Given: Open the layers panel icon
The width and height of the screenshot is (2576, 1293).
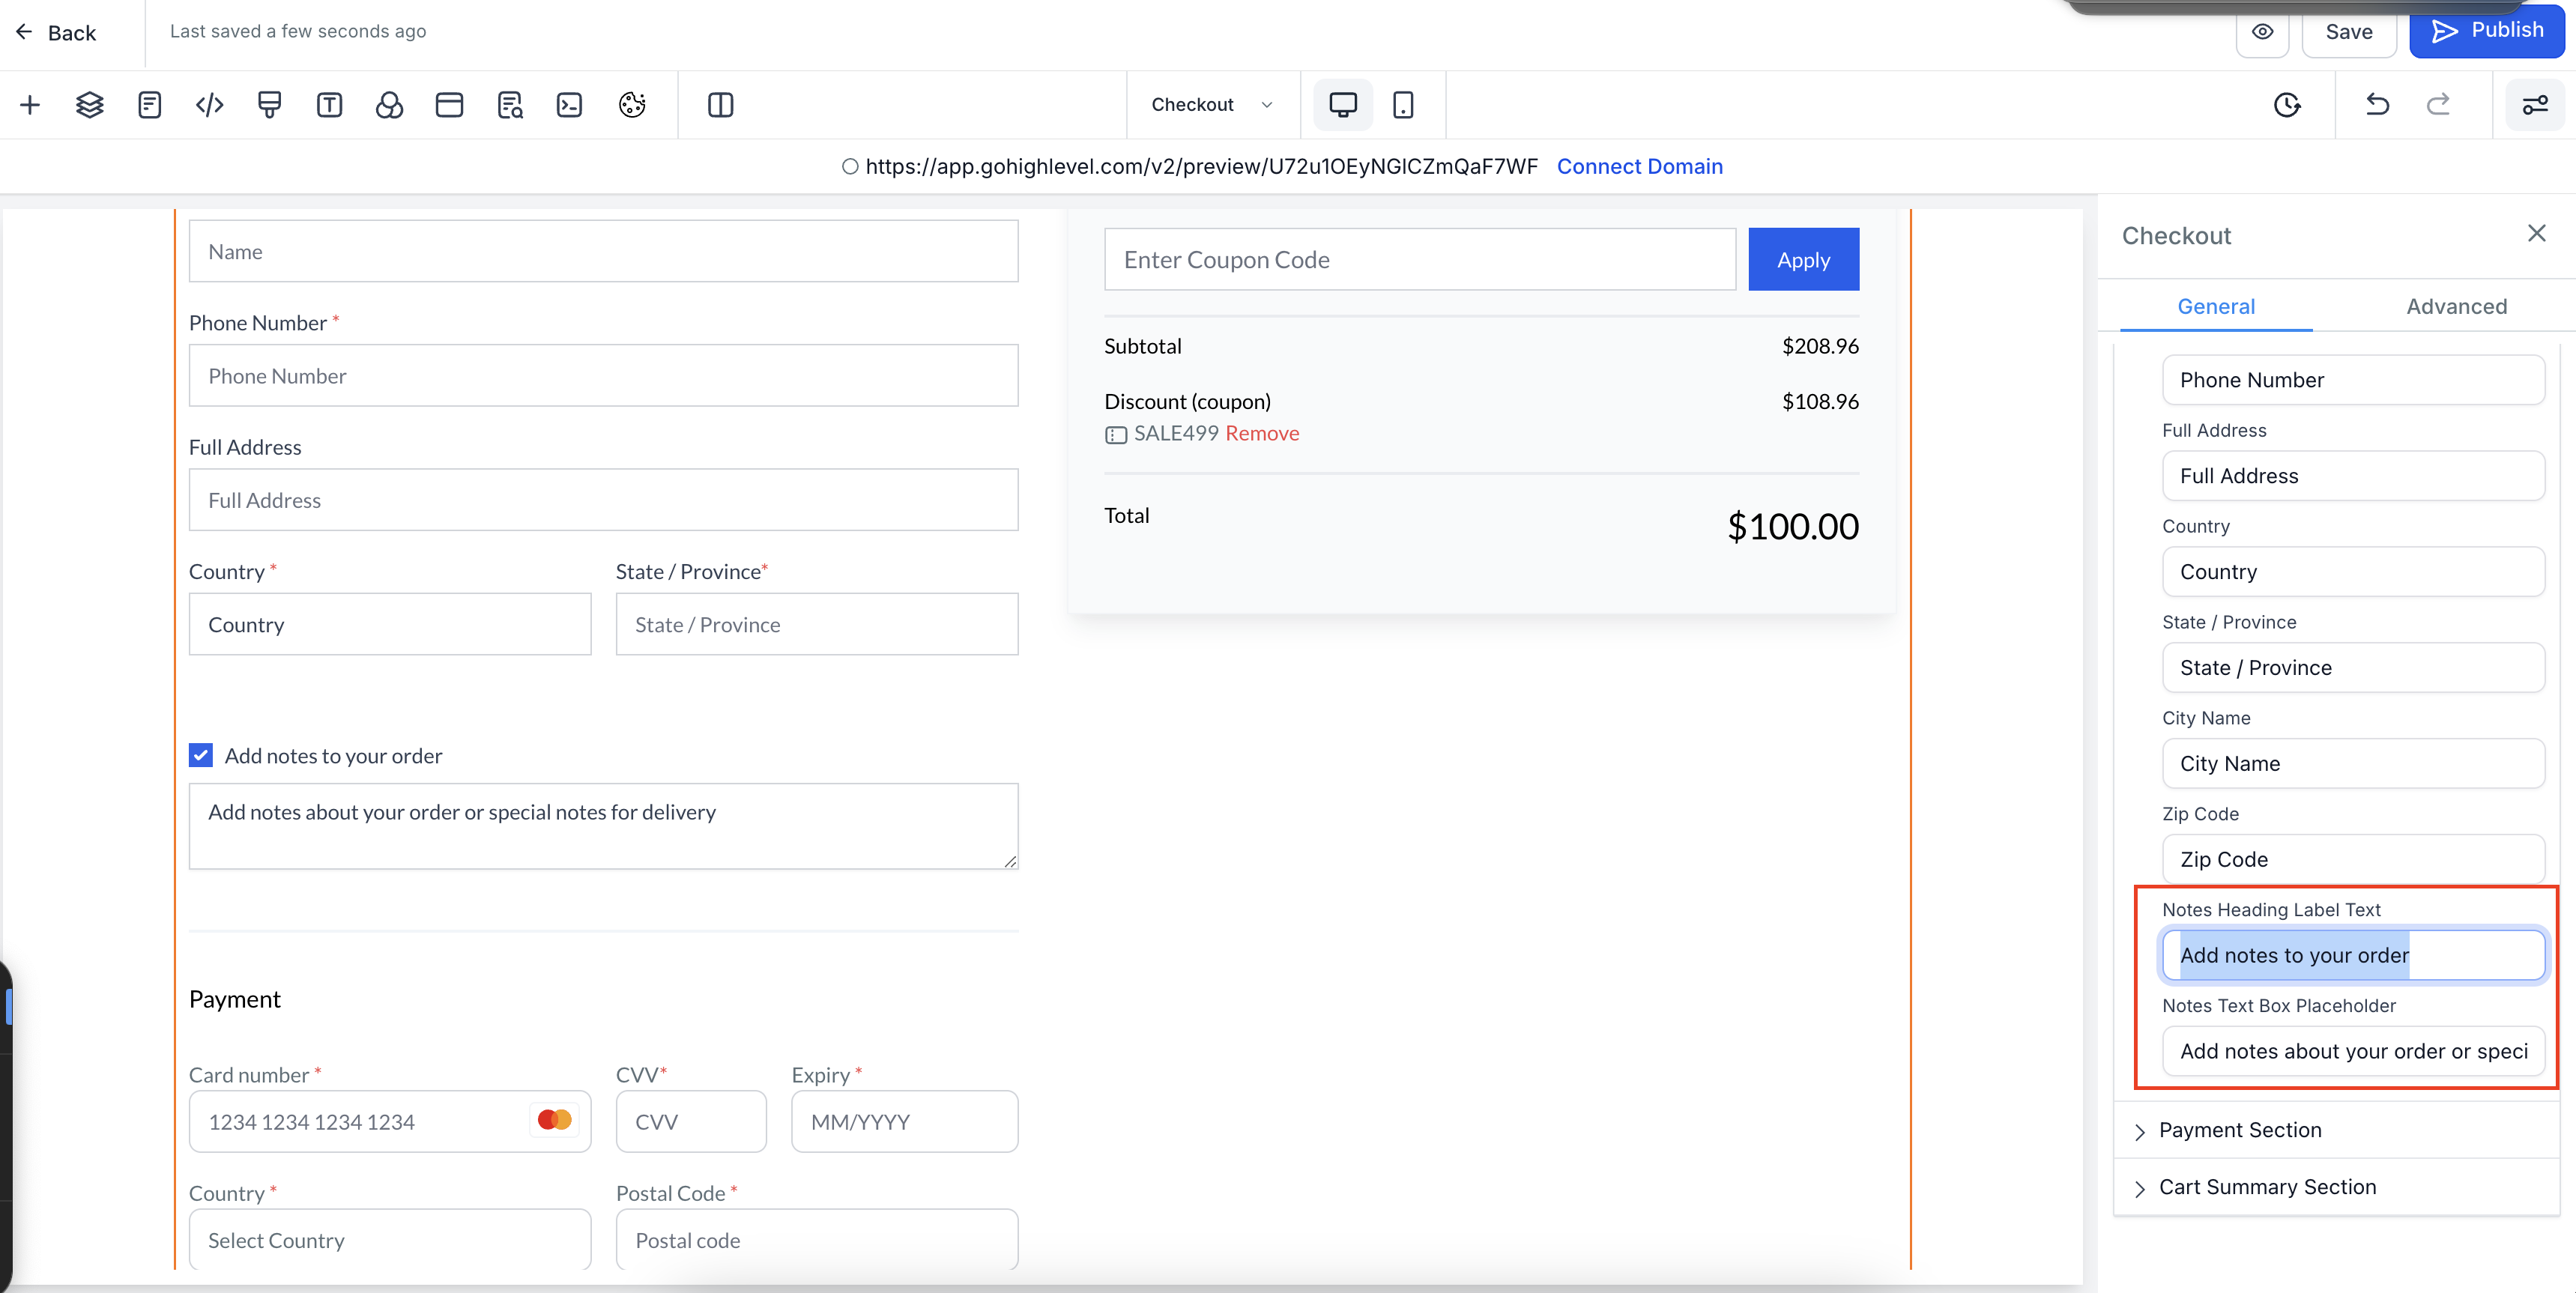Looking at the screenshot, I should (x=89, y=105).
